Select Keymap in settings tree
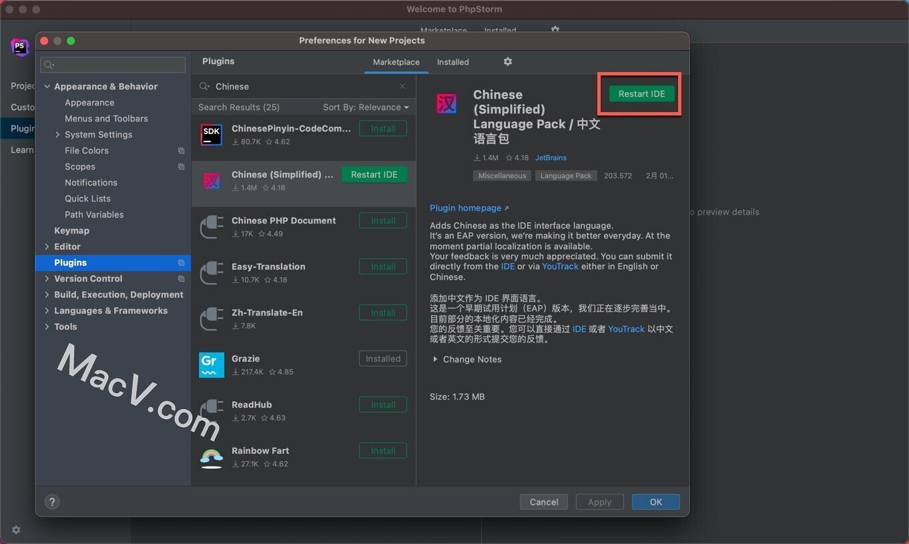 coord(71,231)
